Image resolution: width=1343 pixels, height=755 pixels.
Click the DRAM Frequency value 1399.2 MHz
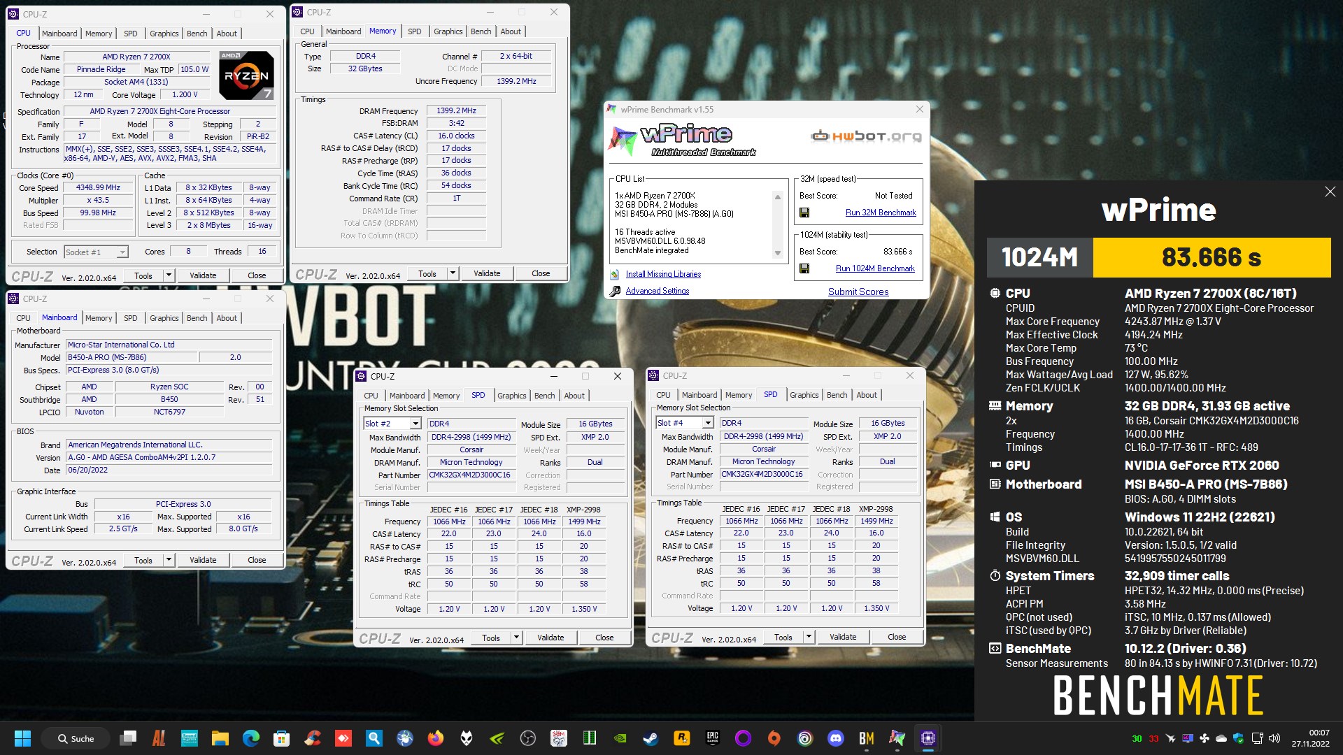(x=456, y=110)
